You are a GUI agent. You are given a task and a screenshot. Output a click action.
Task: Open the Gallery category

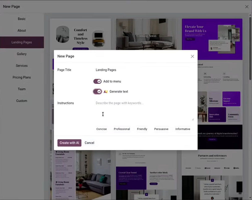pos(22,54)
